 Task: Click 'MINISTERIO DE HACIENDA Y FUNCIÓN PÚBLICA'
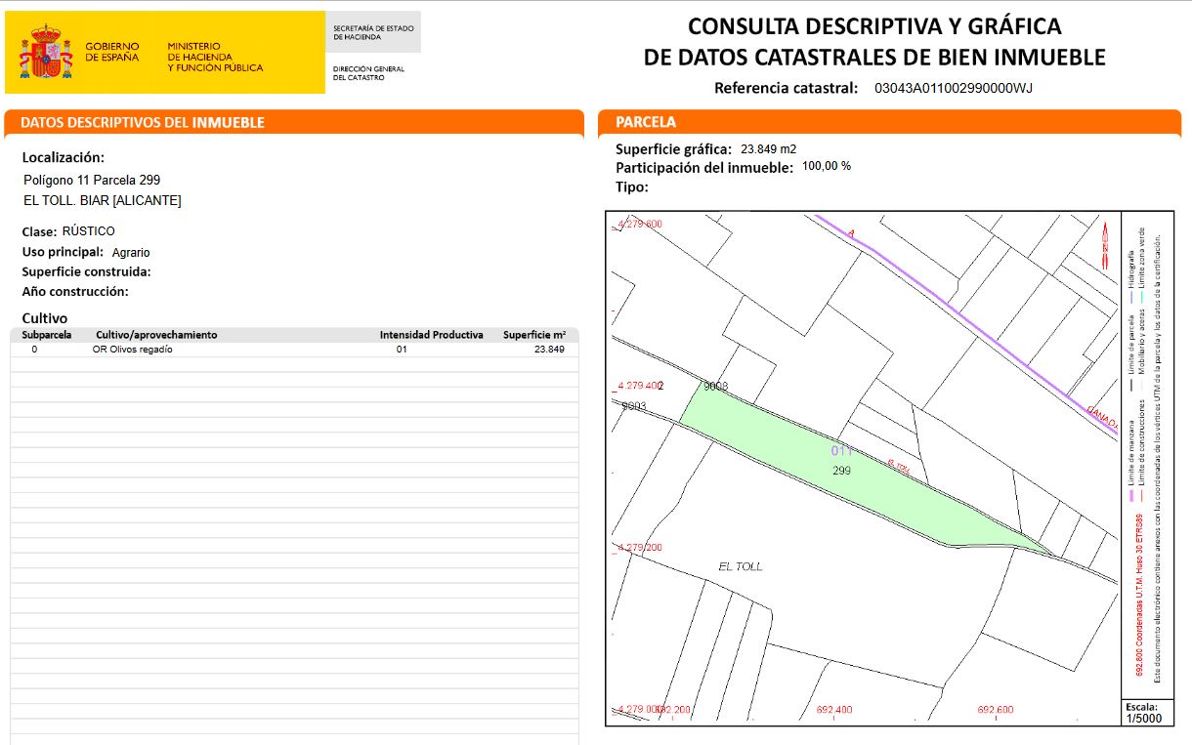pos(215,57)
